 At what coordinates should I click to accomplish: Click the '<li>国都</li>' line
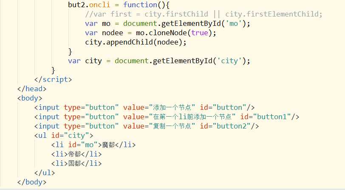click(76, 163)
